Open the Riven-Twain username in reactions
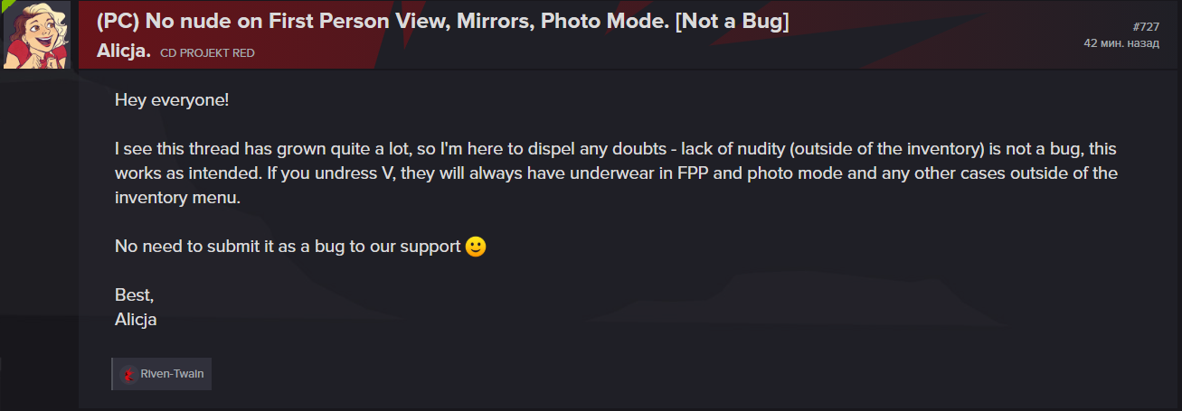The height and width of the screenshot is (411, 1182). tap(172, 374)
